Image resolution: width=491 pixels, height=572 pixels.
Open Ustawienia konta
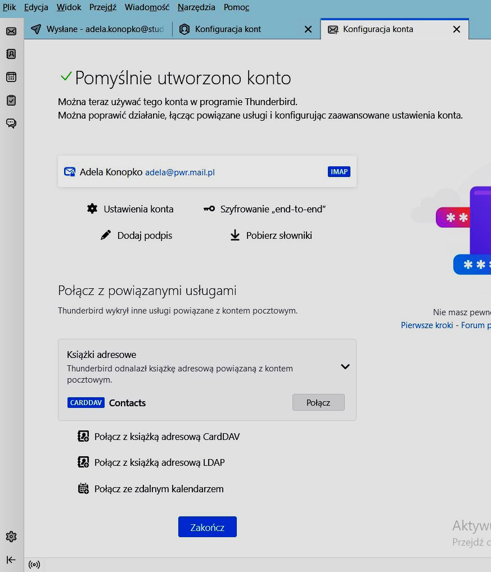pyautogui.click(x=130, y=209)
